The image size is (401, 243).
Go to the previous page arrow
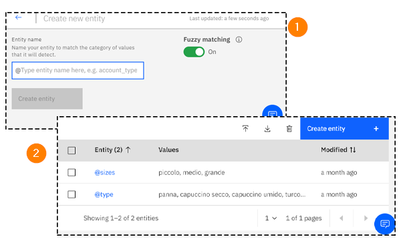tap(341, 218)
